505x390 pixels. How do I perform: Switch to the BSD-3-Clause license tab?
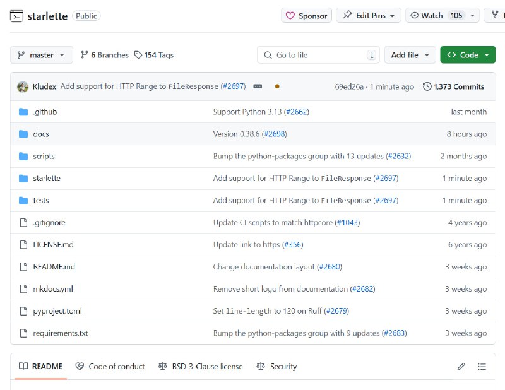pos(200,367)
